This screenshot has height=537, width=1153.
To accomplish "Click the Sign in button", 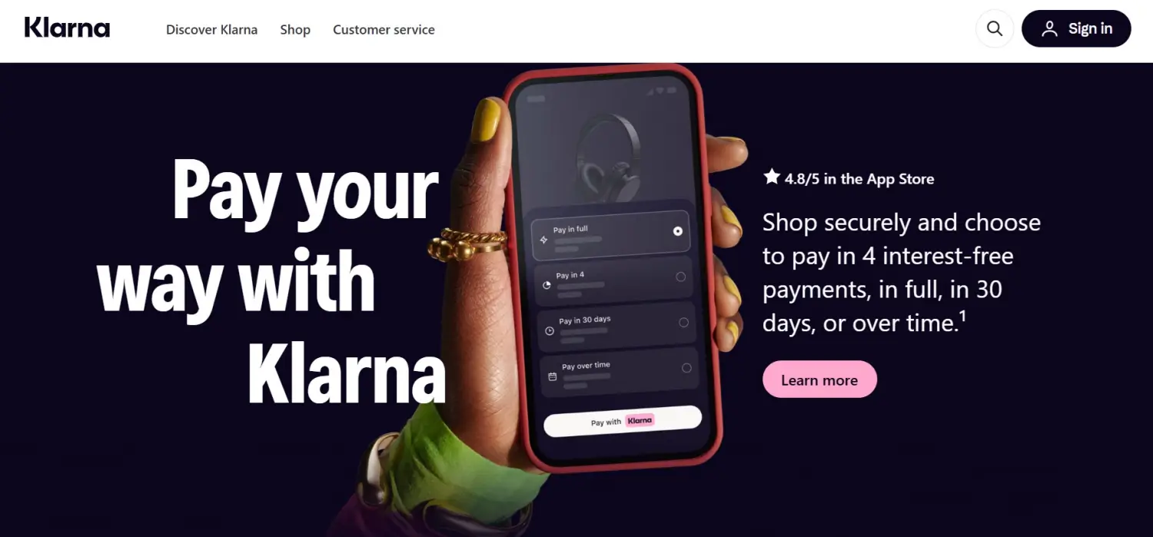I will point(1076,29).
